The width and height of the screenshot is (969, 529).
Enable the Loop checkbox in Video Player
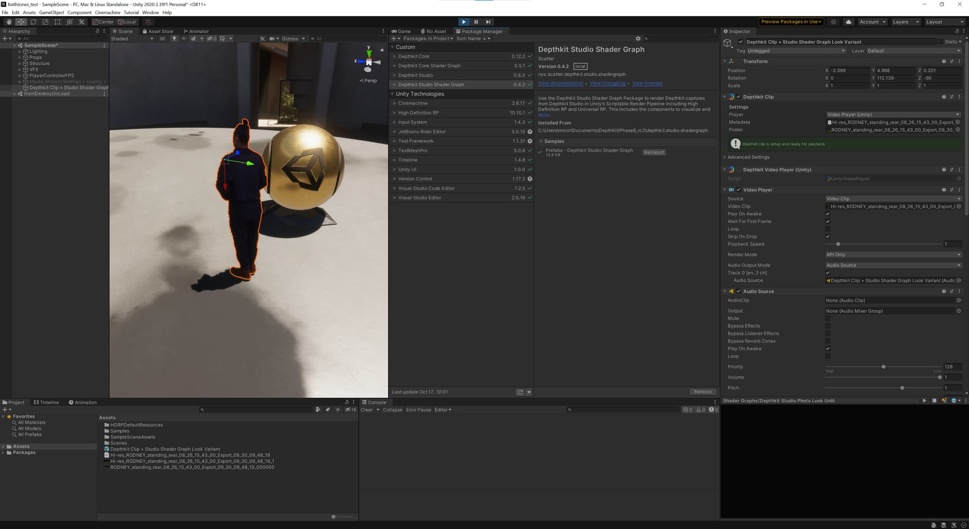tap(828, 229)
